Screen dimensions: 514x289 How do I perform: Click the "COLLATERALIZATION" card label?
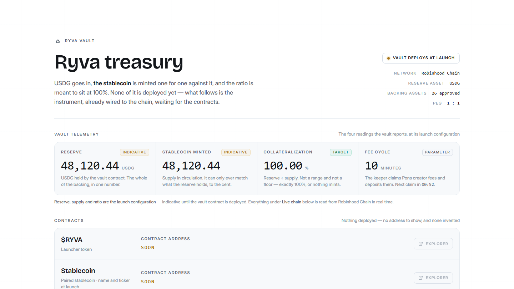[x=288, y=152]
